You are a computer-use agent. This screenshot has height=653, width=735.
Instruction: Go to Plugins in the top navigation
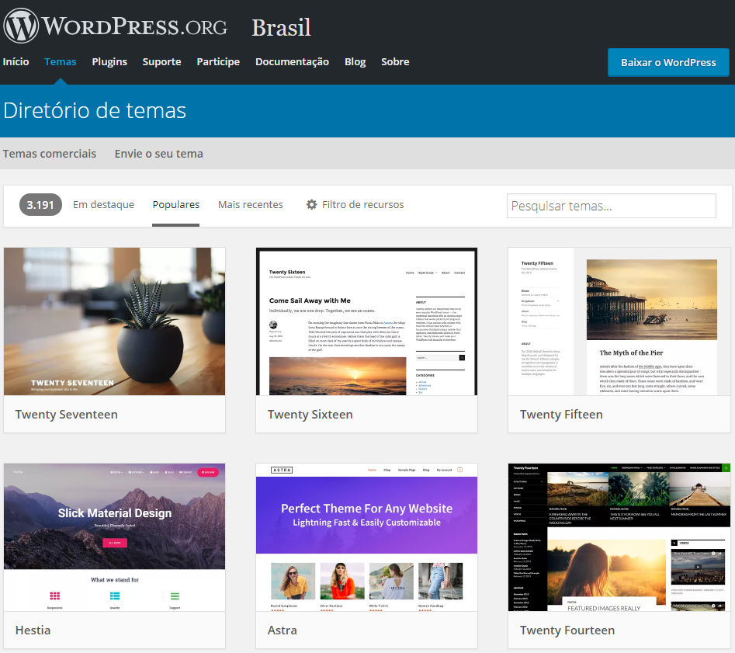pos(109,62)
